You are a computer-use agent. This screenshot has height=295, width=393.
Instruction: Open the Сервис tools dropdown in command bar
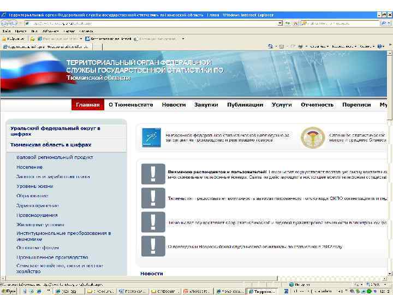367,46
